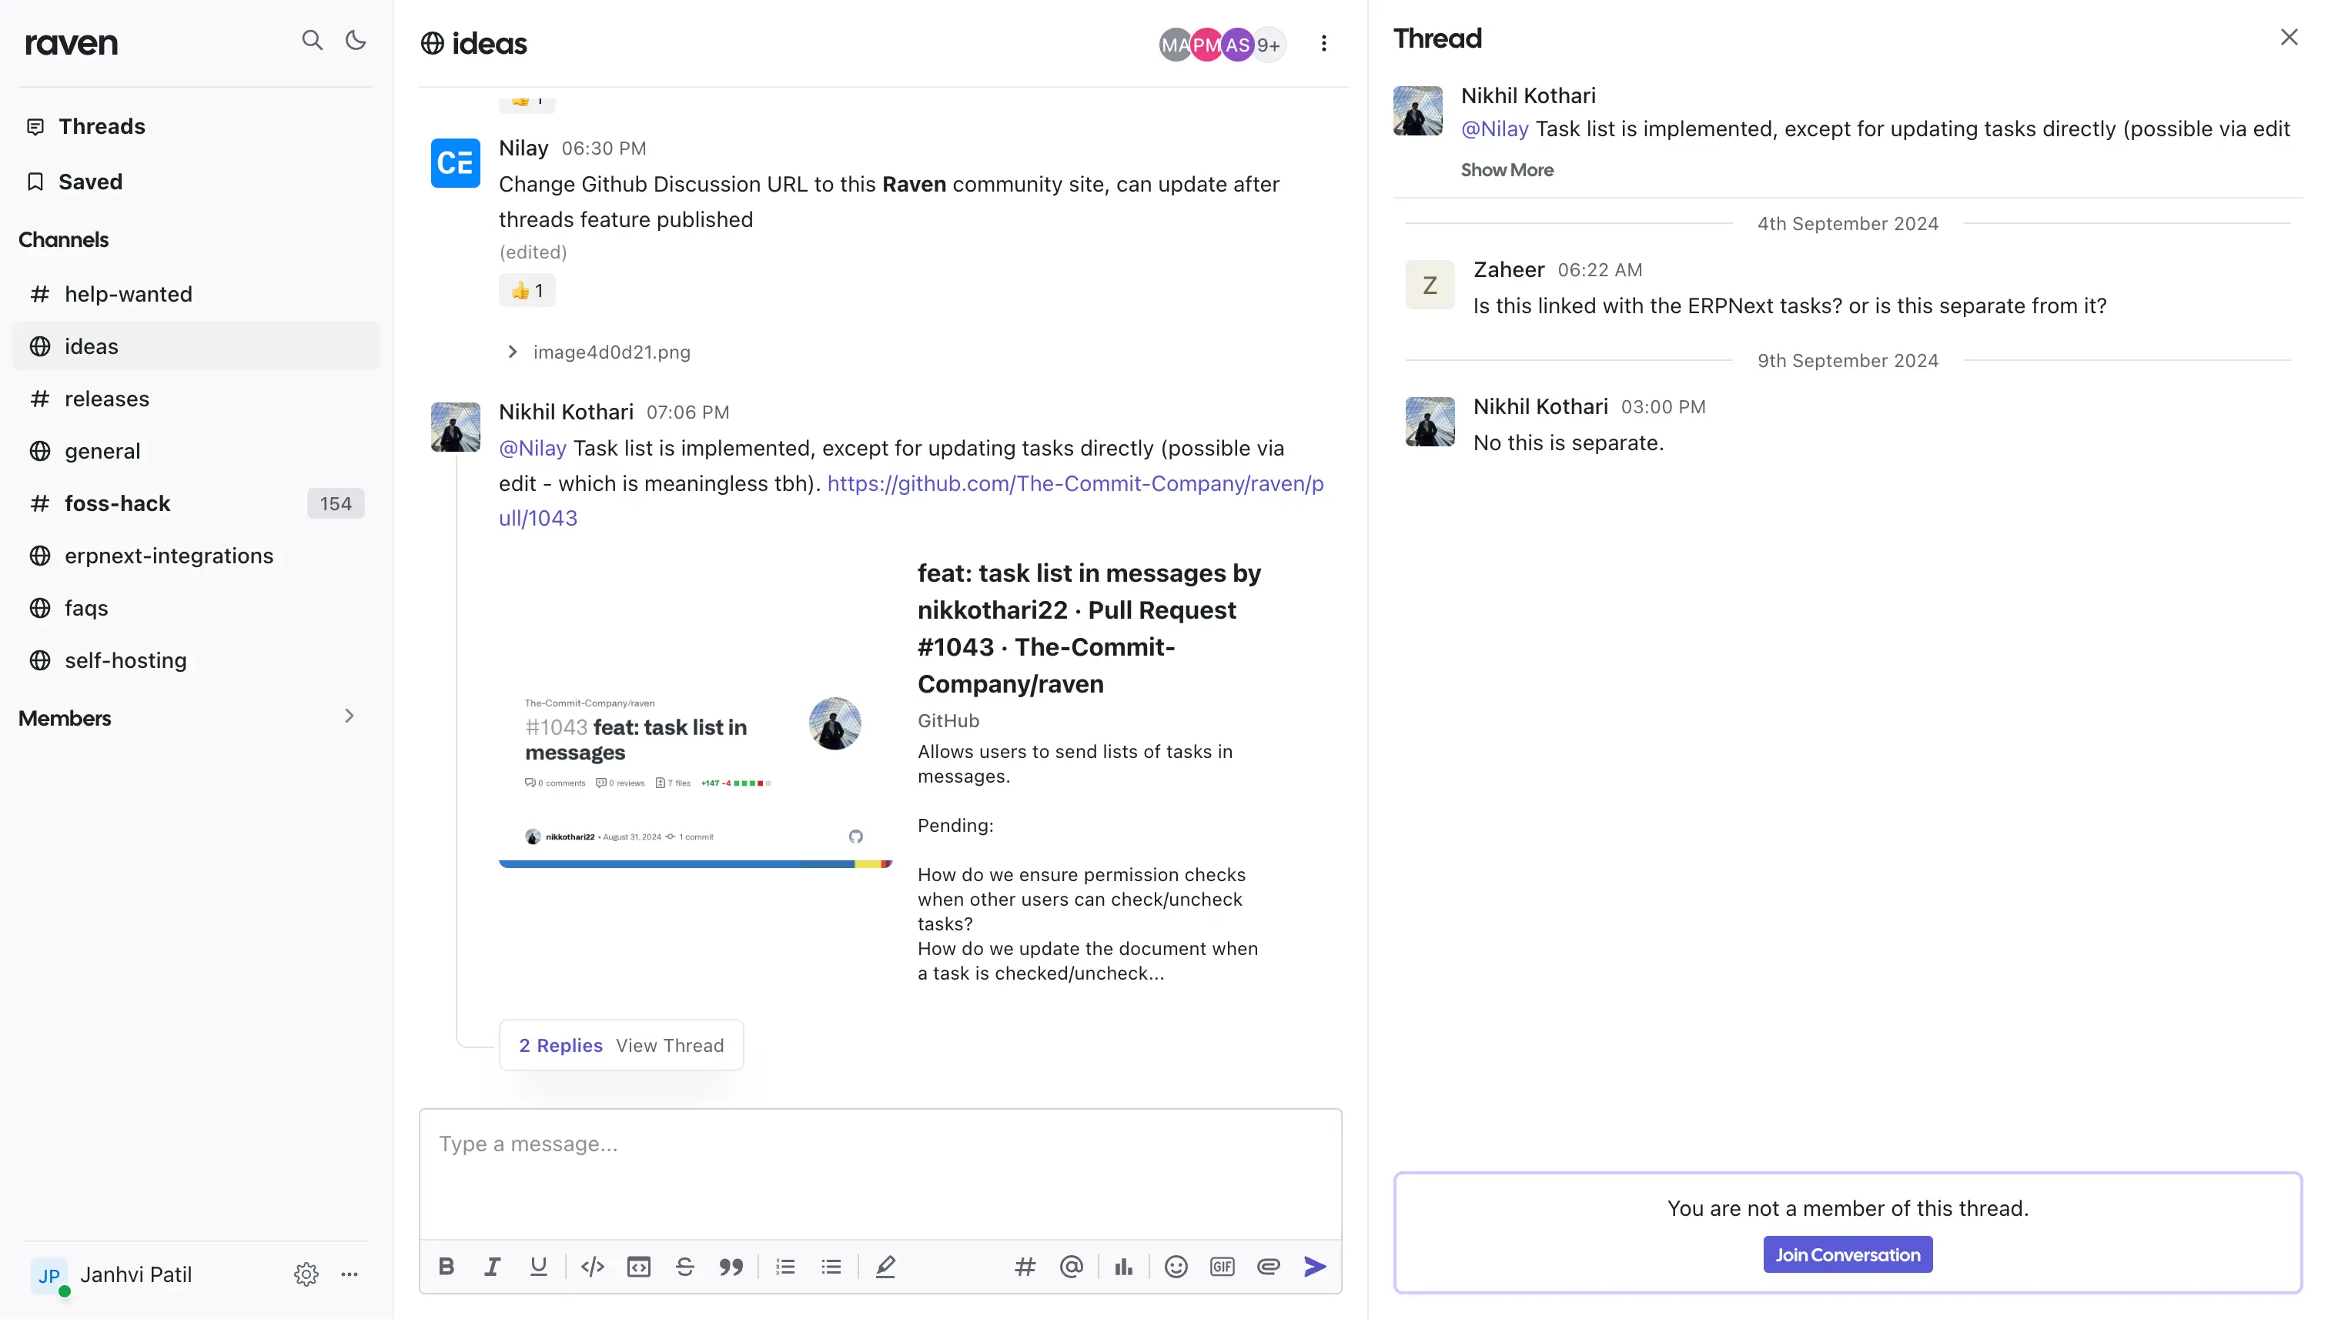The image size is (2328, 1319).
Task: Open Threads in the sidebar
Action: [102, 127]
